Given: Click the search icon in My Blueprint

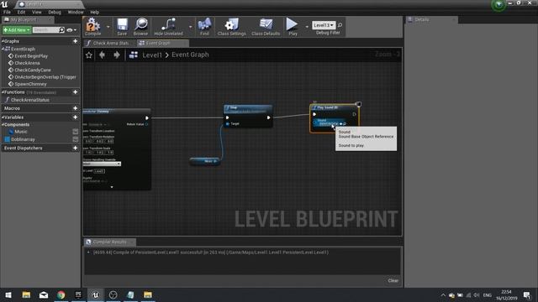Looking at the screenshot, I should coord(61,30).
